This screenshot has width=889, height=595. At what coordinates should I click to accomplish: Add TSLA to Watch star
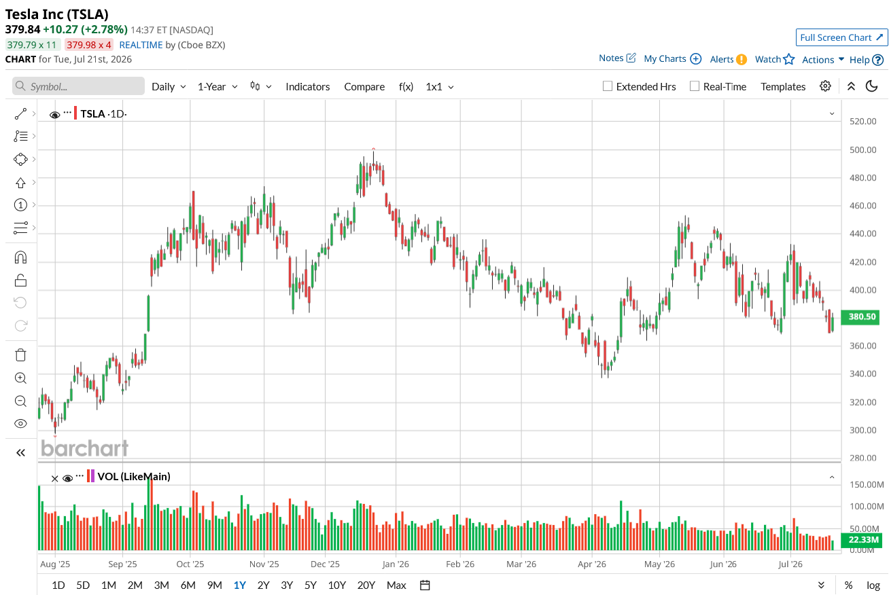(788, 59)
